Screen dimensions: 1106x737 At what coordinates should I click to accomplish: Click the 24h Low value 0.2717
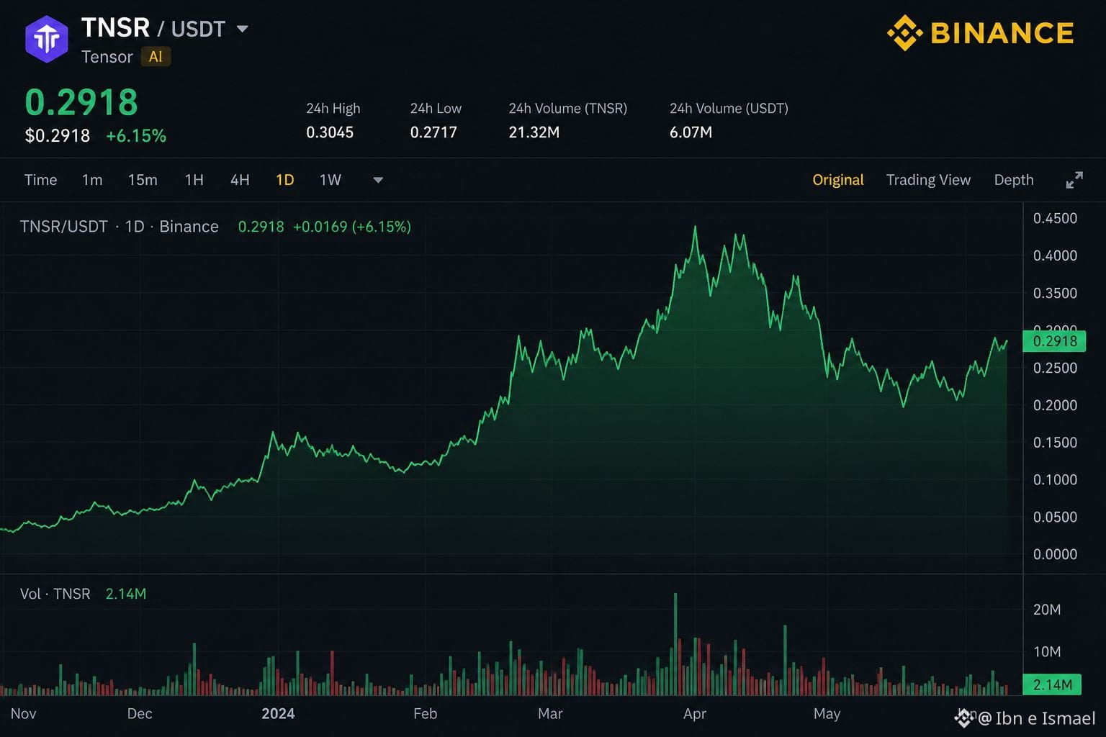point(433,132)
